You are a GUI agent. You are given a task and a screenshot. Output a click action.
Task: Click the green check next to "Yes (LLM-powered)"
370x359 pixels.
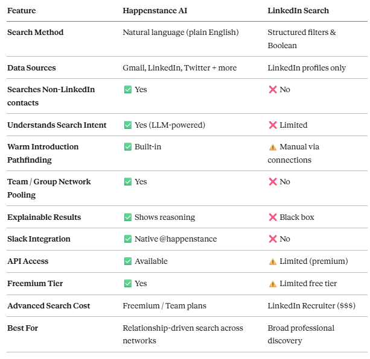tap(127, 125)
